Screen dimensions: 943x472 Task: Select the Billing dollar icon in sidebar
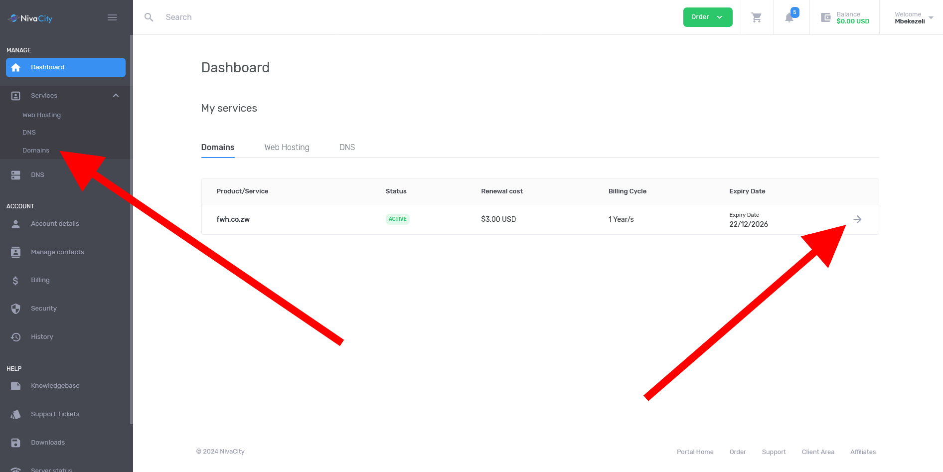[15, 280]
